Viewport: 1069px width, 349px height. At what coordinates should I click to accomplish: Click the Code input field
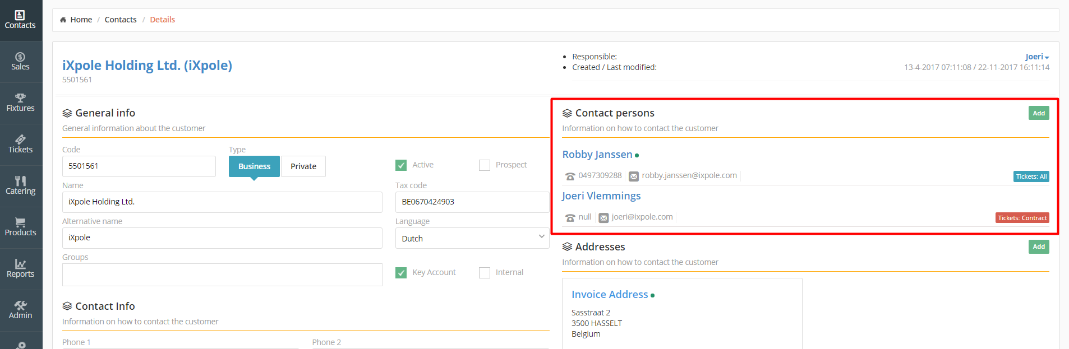[x=139, y=166]
